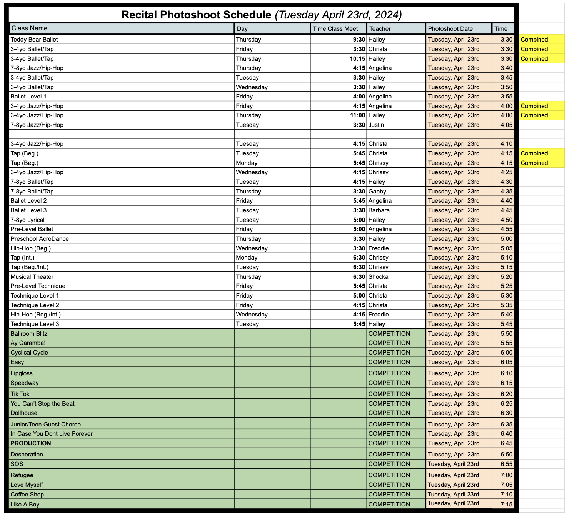
Task: Click the Ballroom Blitz cell
Action: click(122, 334)
